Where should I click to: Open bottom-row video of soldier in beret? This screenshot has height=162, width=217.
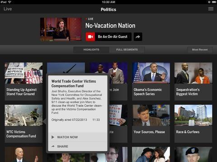click(193, 154)
